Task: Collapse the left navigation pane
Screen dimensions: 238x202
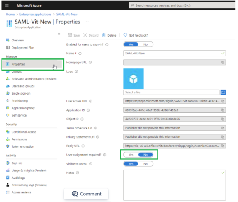Action: (x=59, y=34)
